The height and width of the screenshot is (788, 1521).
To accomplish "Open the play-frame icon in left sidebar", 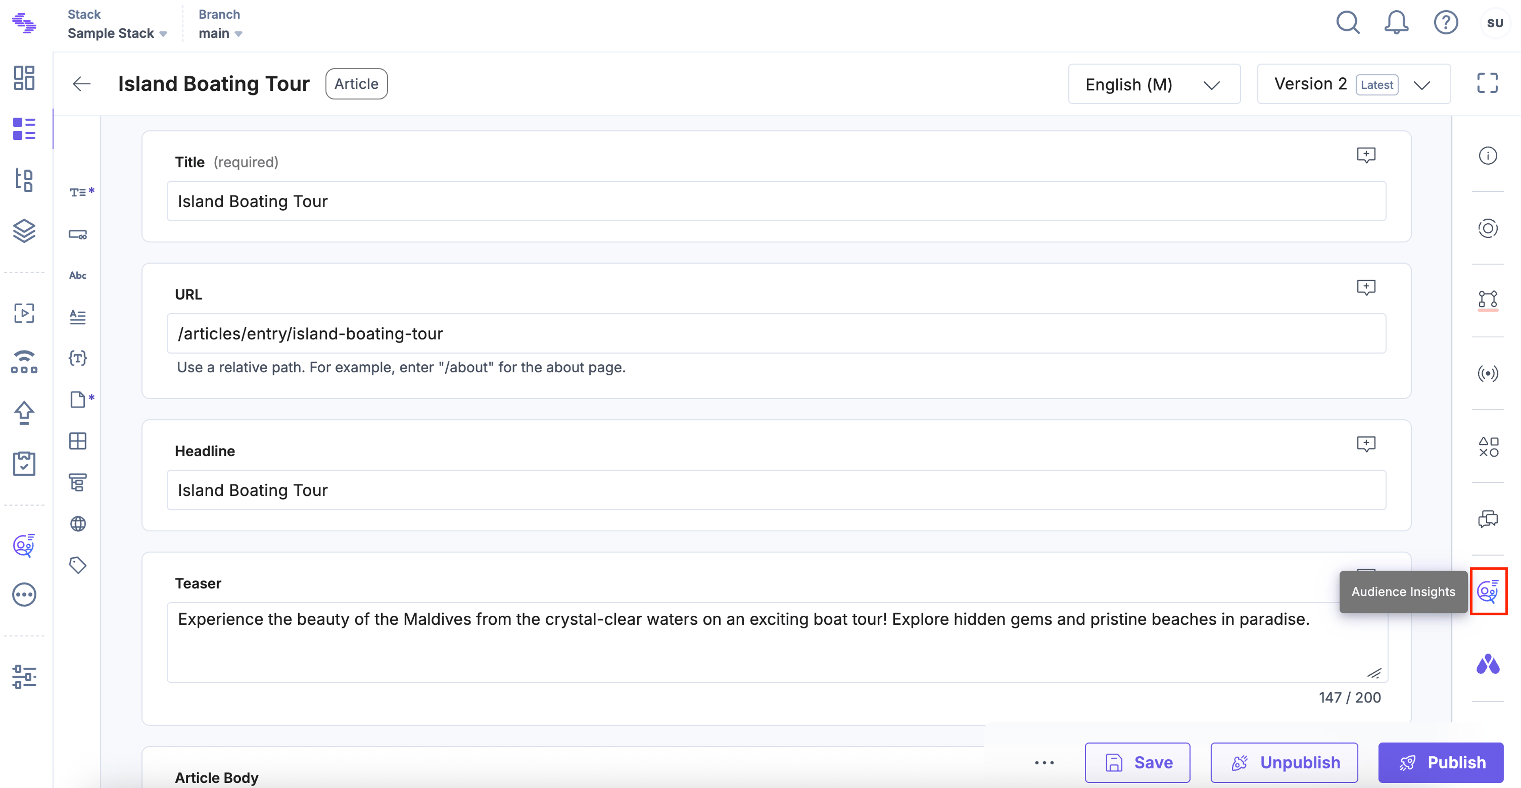I will [24, 313].
